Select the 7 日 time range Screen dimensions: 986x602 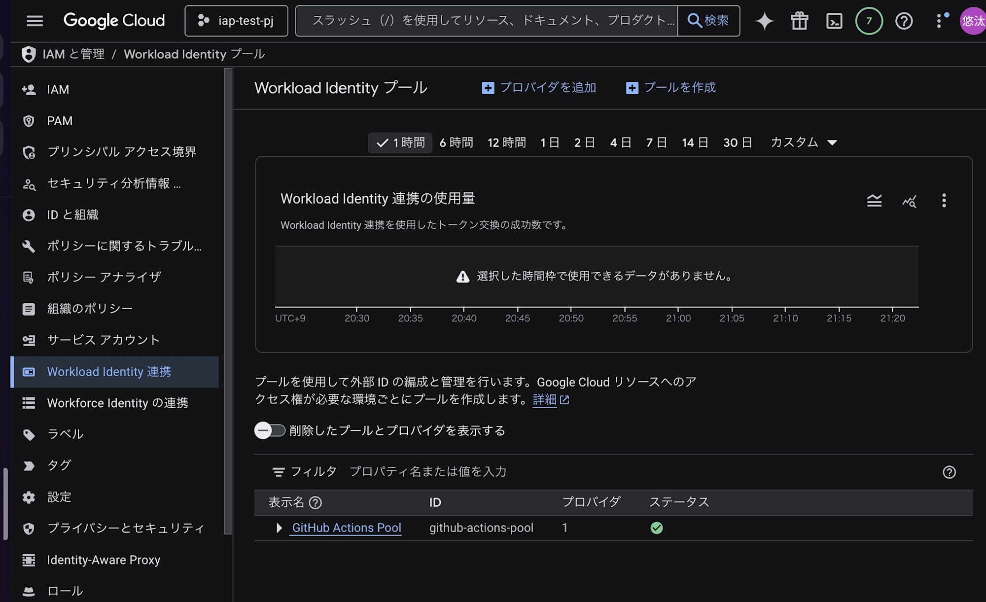(656, 142)
